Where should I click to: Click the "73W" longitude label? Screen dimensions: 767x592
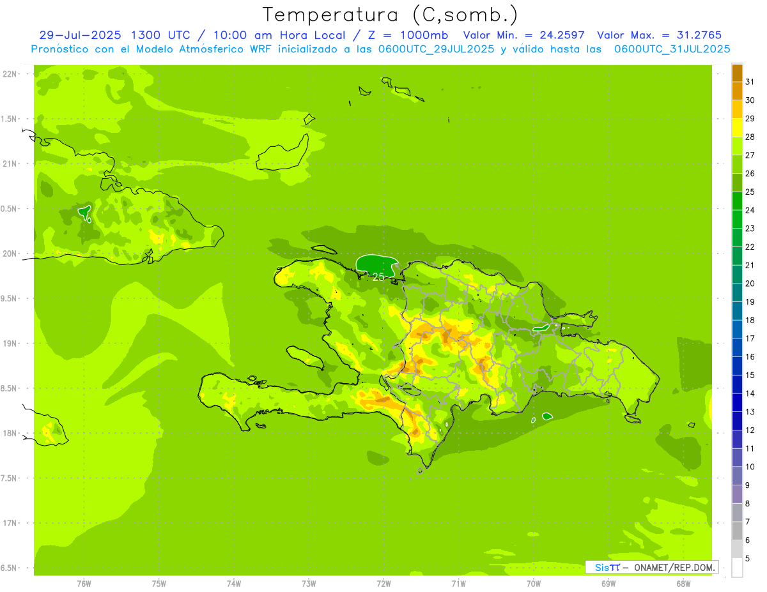tap(309, 584)
